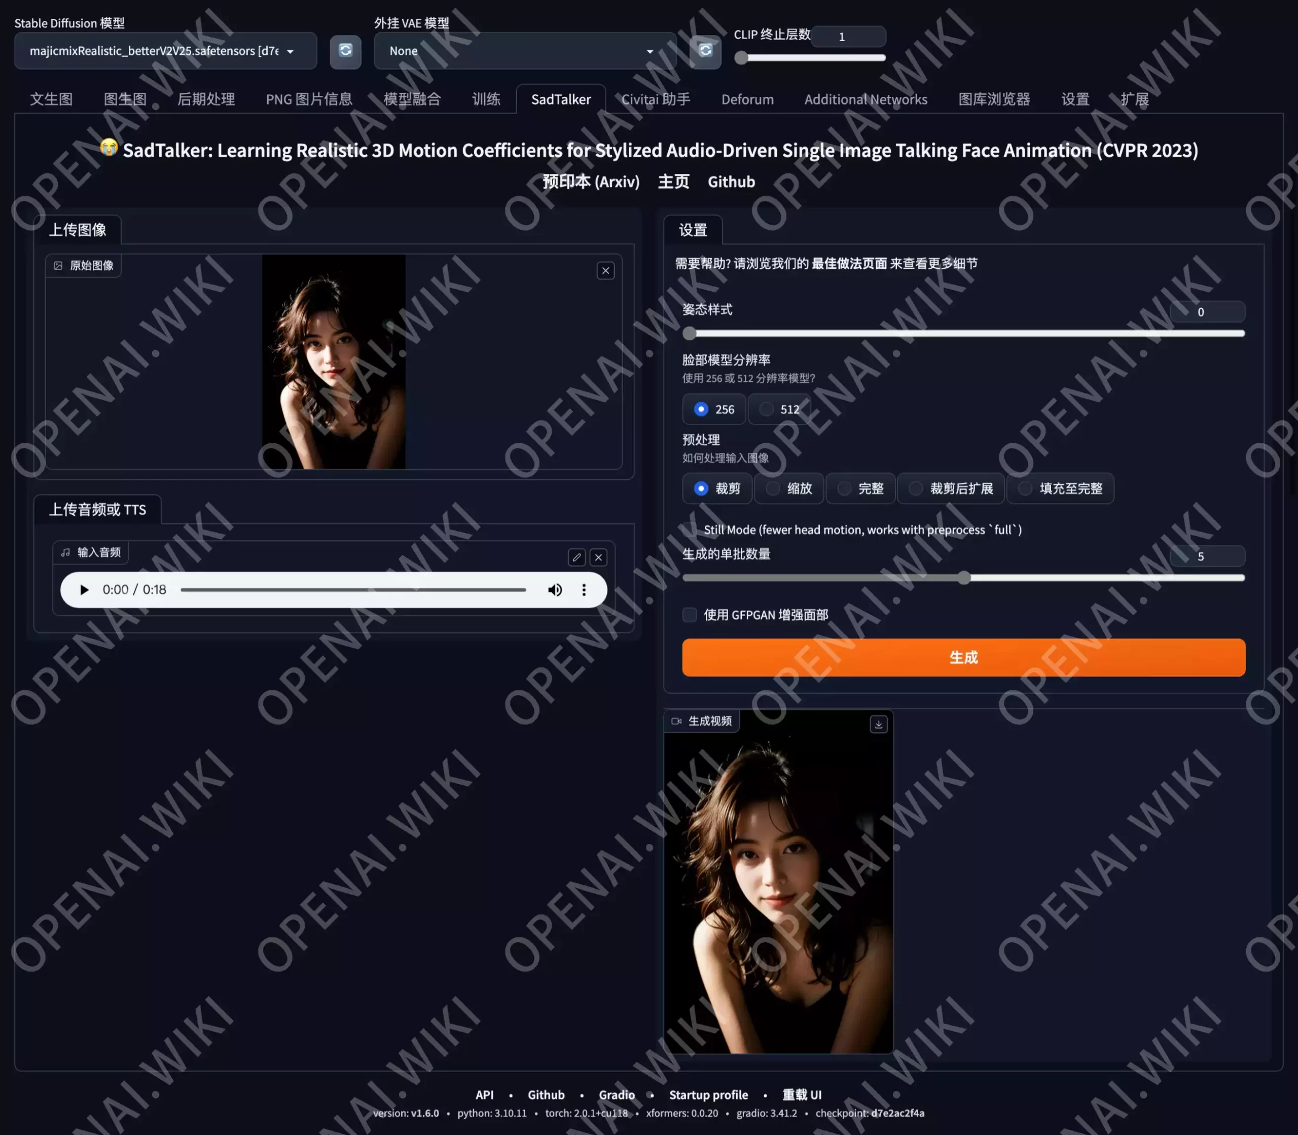Image resolution: width=1298 pixels, height=1135 pixels.
Task: Open the Deforum tab
Action: click(x=747, y=99)
